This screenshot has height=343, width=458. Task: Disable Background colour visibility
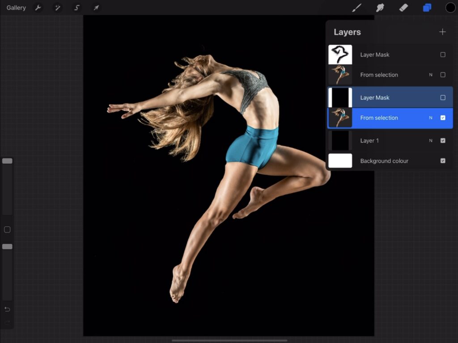[x=443, y=161]
